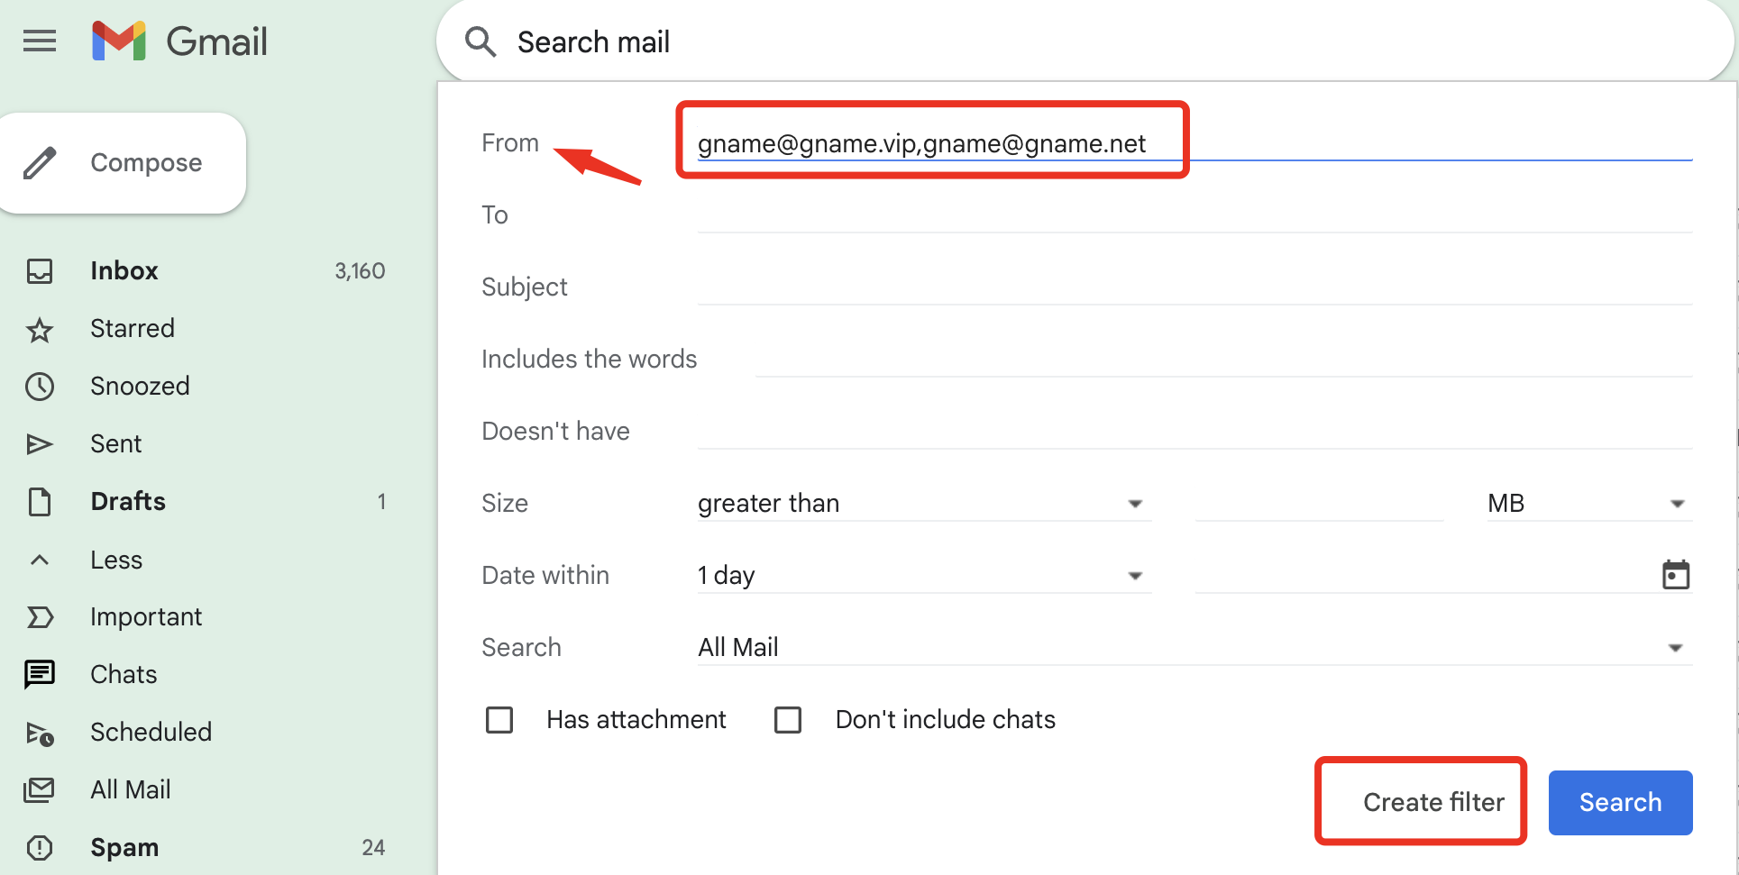Enable the Has attachment checkbox
1739x875 pixels.
point(499,720)
